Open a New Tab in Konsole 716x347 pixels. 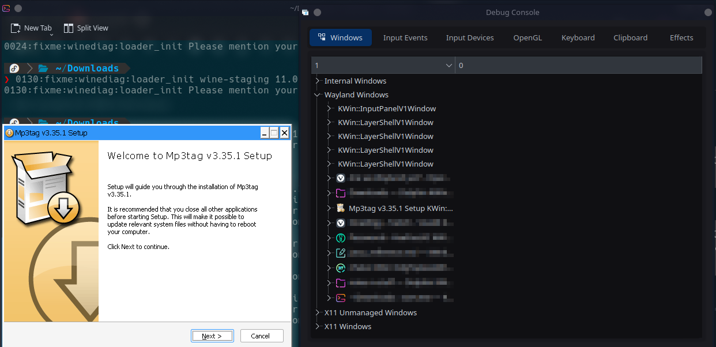[x=32, y=28]
